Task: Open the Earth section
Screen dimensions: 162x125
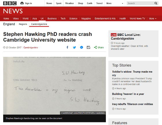Action: click(x=90, y=3)
